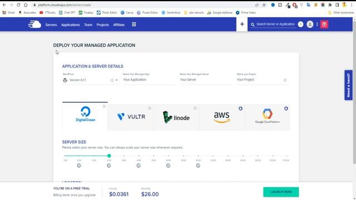Open the Chrome extensions puzzle icon

click(330, 5)
